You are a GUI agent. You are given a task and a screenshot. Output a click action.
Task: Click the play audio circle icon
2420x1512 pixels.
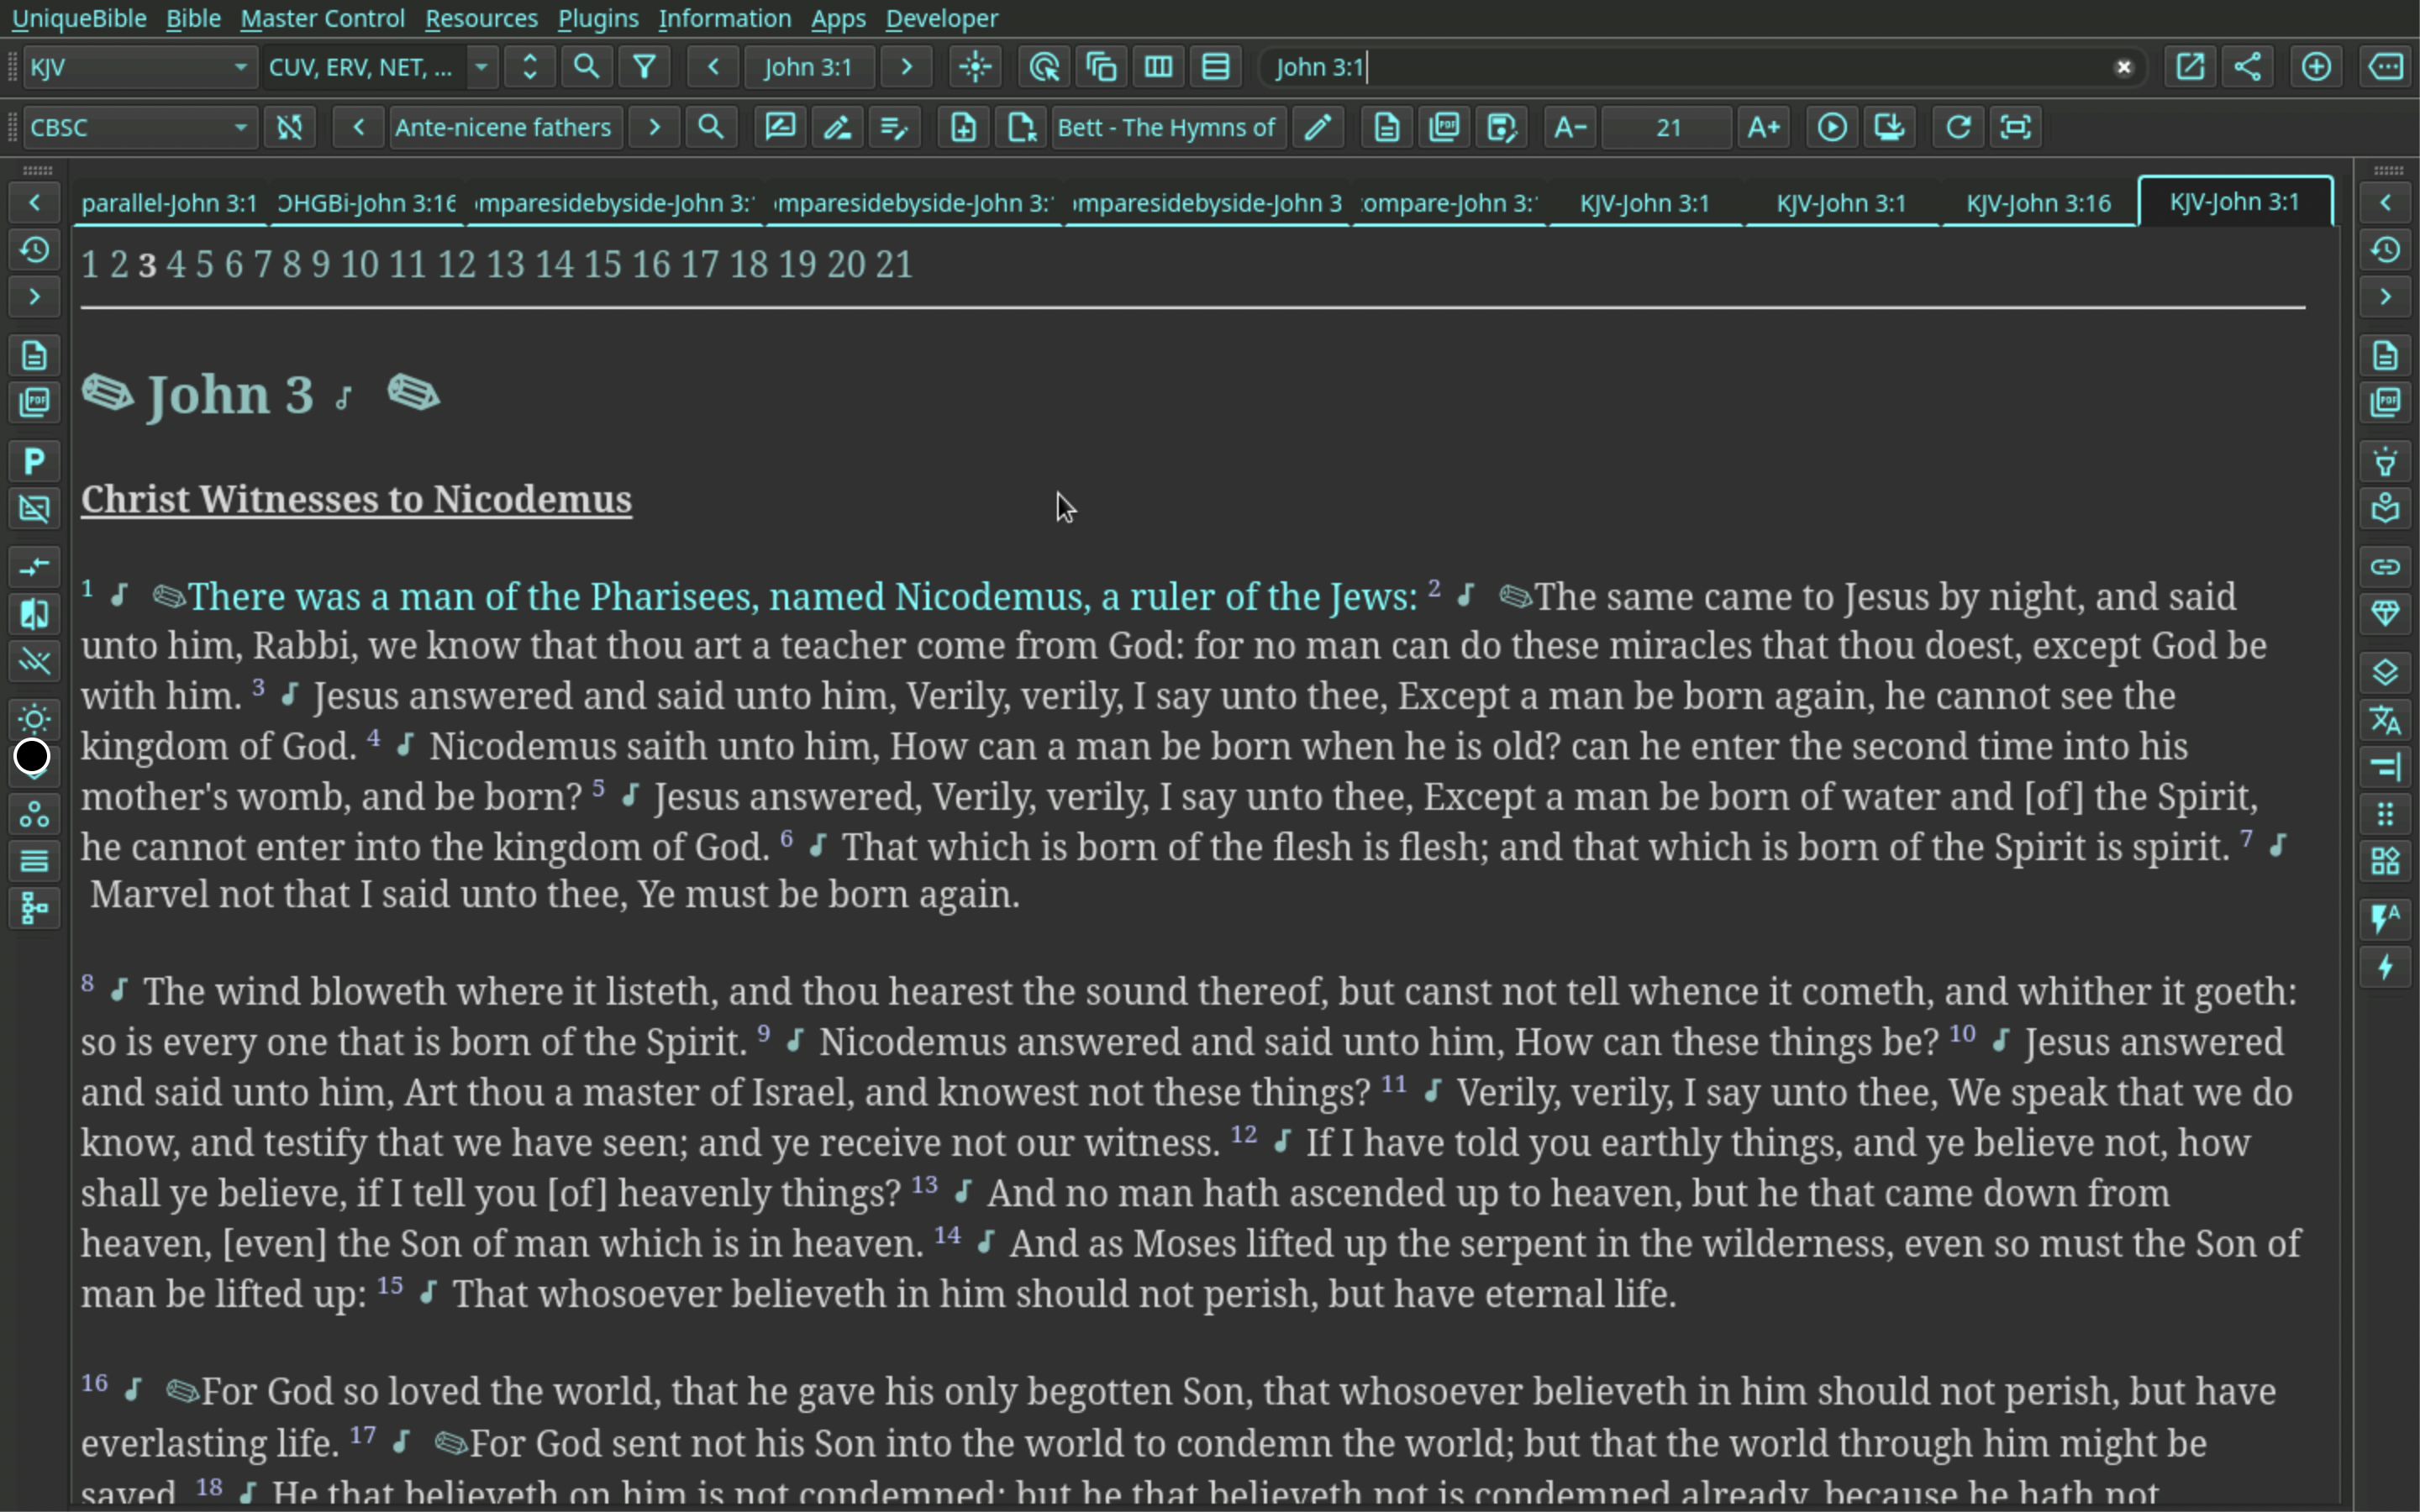click(x=1832, y=127)
